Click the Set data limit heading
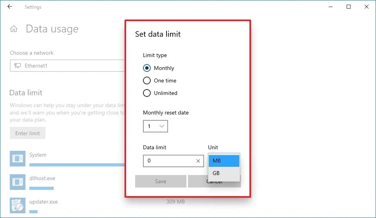The image size is (376, 218). click(x=158, y=34)
